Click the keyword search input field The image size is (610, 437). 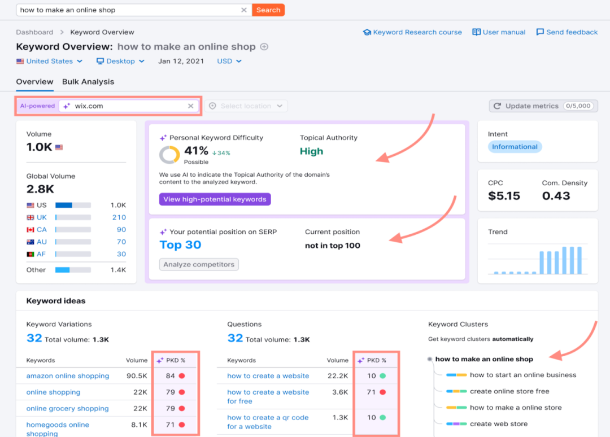[x=127, y=10]
